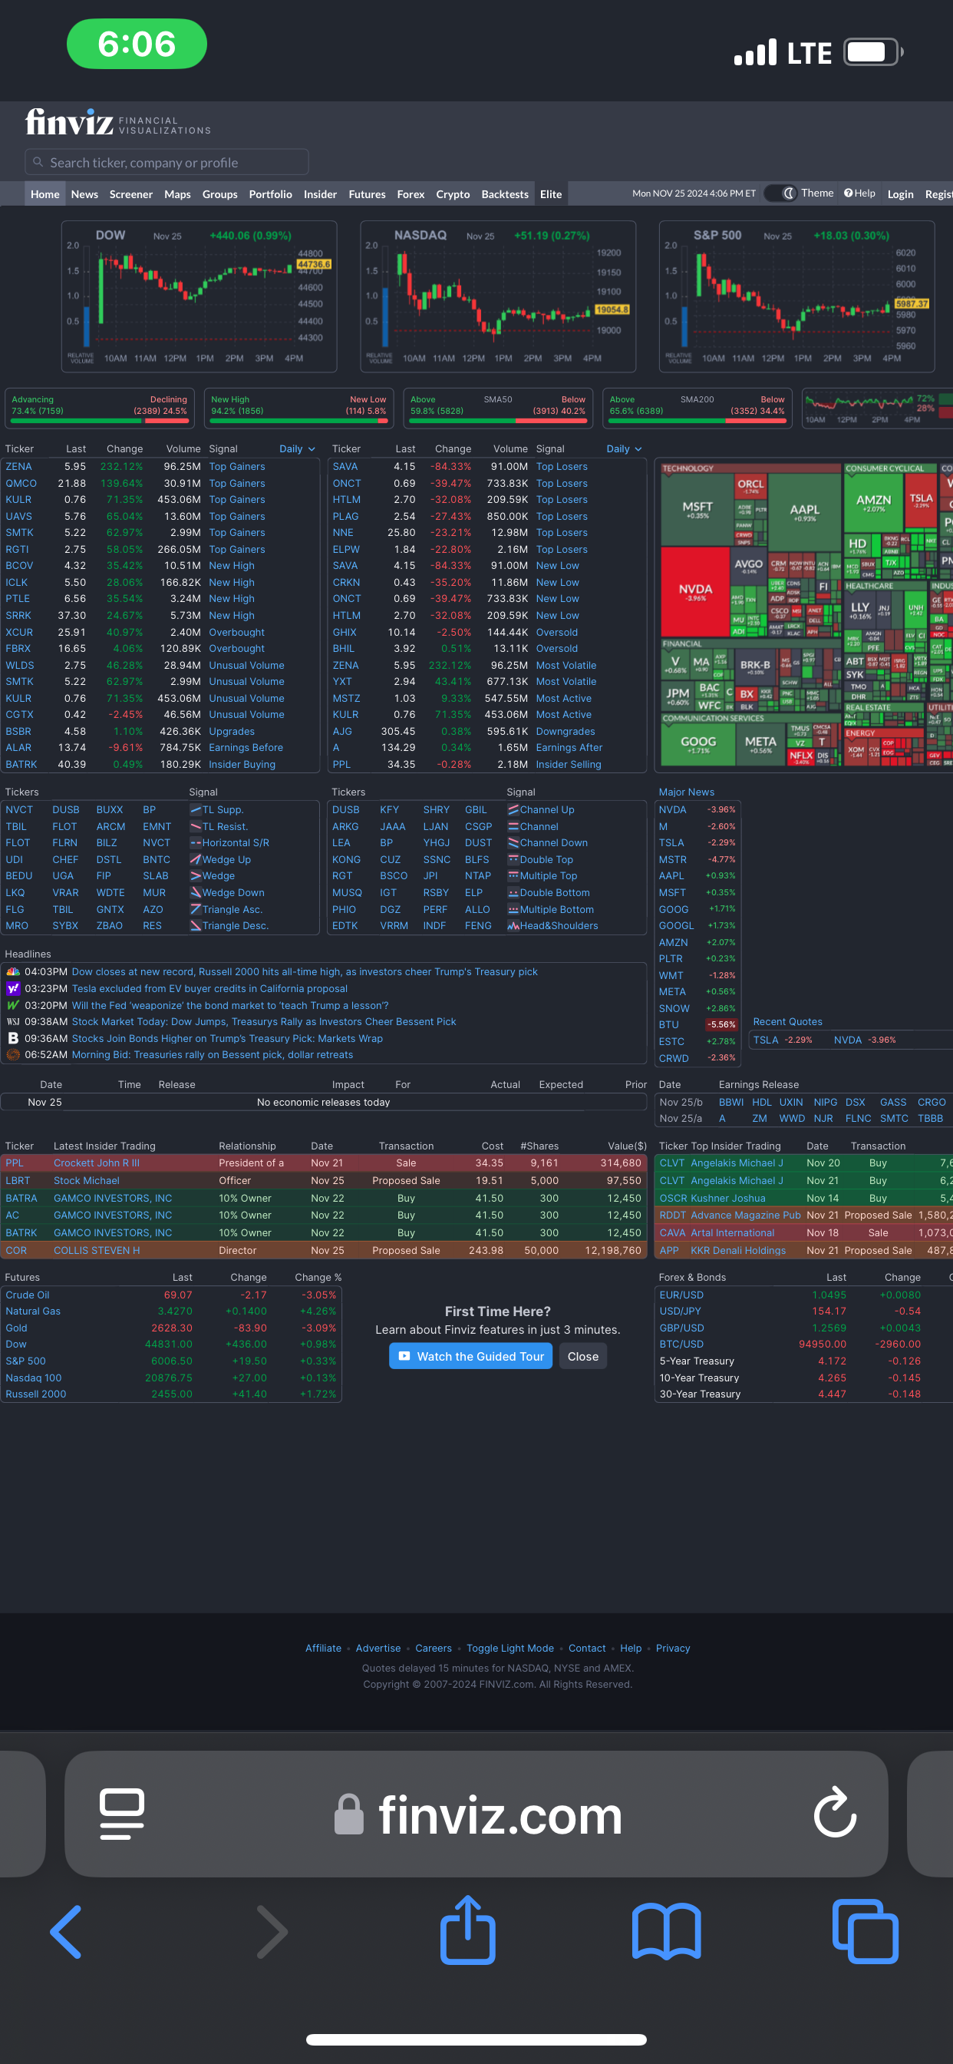Click the Head&Shoulders pattern icon
The height and width of the screenshot is (2064, 953).
point(513,925)
